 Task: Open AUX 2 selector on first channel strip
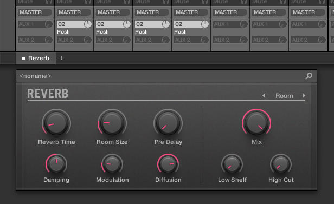pos(31,40)
